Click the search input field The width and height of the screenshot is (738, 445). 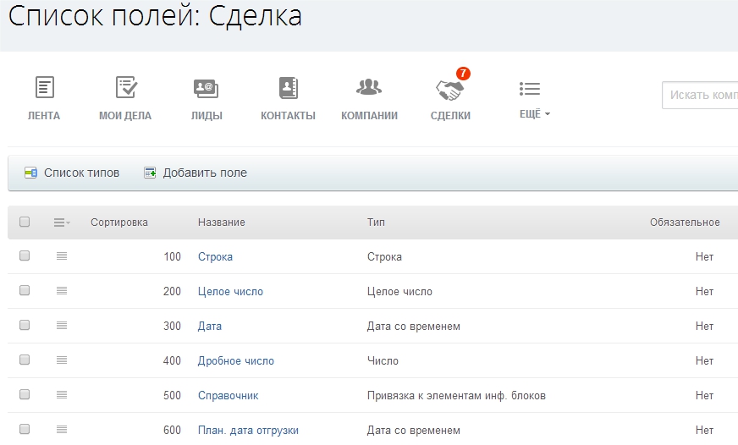[x=701, y=95]
